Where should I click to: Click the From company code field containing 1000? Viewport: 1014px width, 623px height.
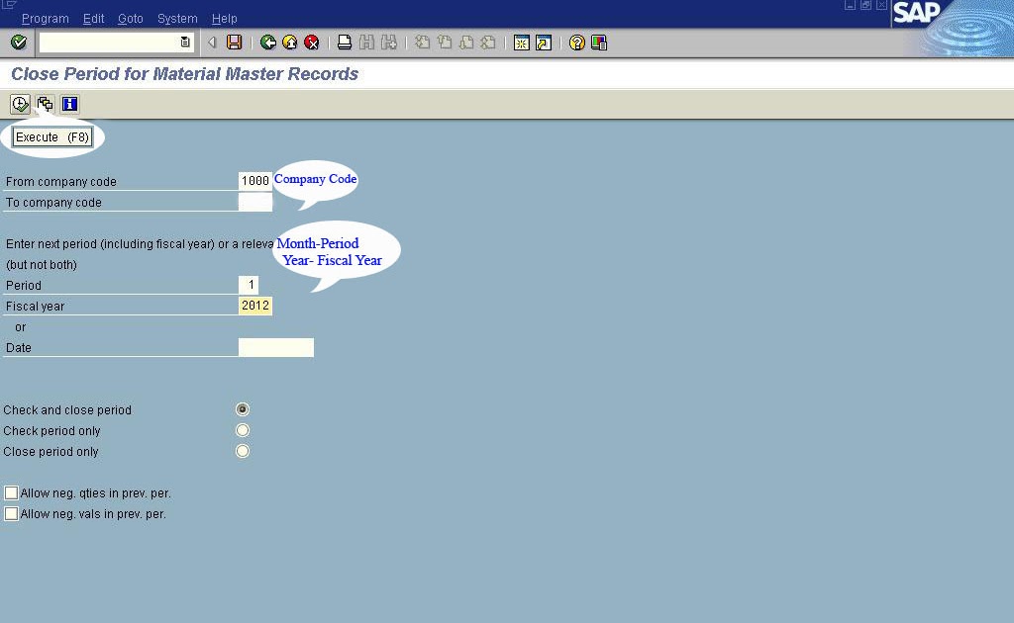(255, 181)
